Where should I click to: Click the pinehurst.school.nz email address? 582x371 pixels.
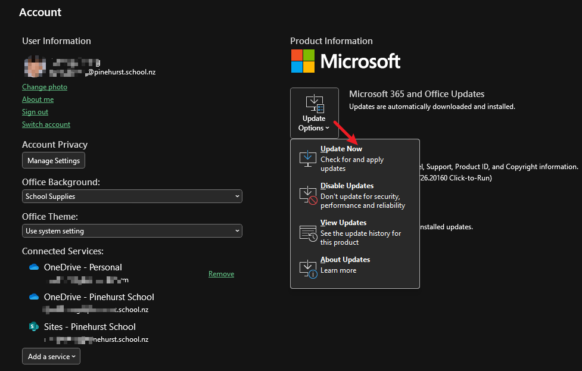102,72
